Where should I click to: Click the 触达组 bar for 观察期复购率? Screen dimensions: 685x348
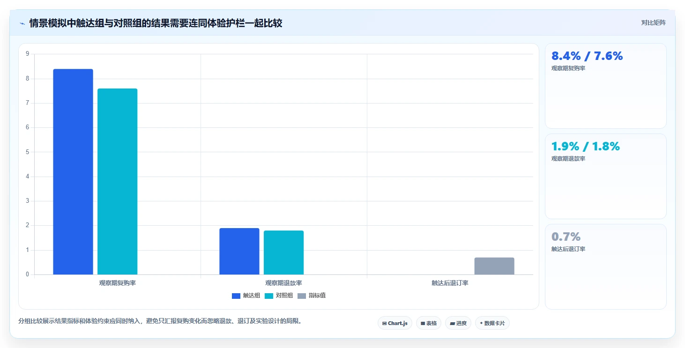coord(73,172)
